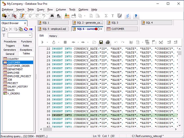
Task: Stop query execution with square icon
Action: [x=65, y=42]
